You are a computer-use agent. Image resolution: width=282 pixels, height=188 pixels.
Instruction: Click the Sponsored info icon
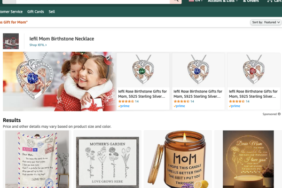(x=279, y=114)
